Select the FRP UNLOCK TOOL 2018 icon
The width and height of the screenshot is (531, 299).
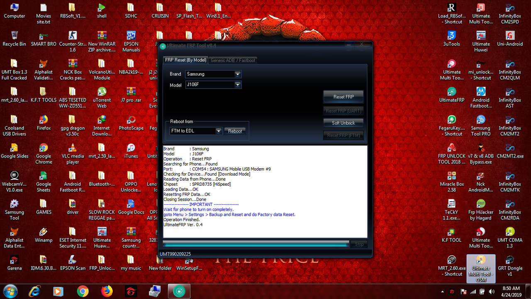tap(452, 154)
